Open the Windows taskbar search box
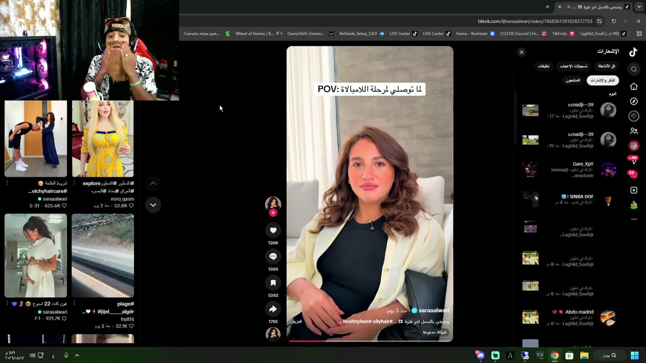This screenshot has height=363, width=646. pos(610,355)
